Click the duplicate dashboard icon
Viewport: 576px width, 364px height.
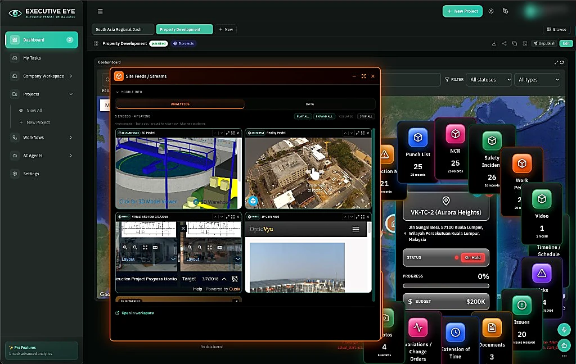[x=515, y=43]
